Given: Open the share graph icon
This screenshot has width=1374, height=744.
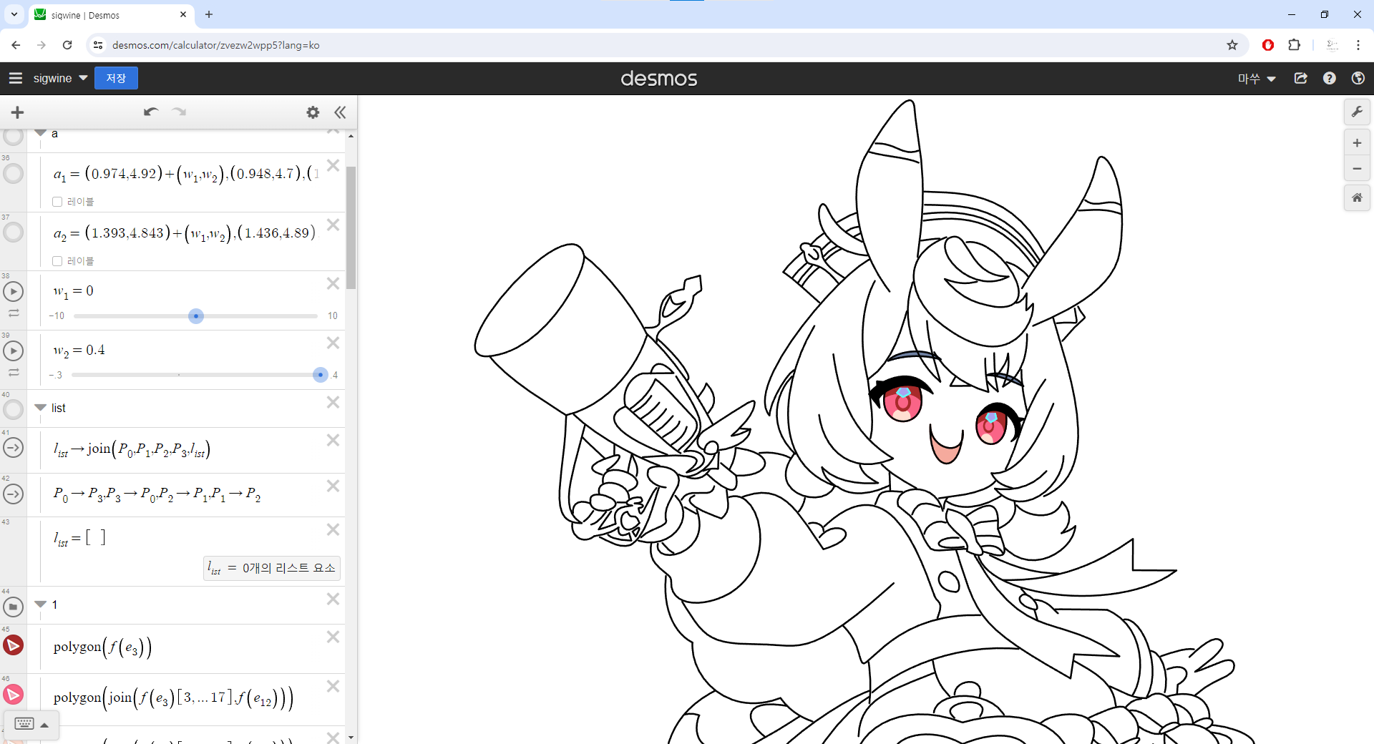Looking at the screenshot, I should (x=1301, y=79).
